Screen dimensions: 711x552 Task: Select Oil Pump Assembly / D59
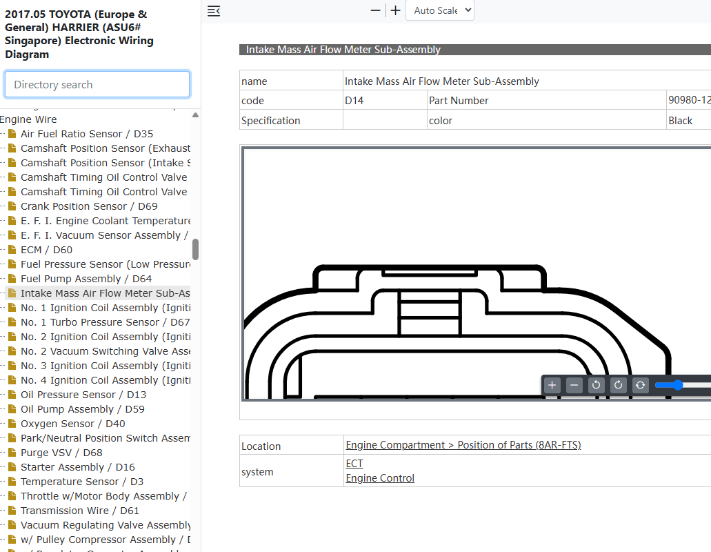click(x=83, y=409)
